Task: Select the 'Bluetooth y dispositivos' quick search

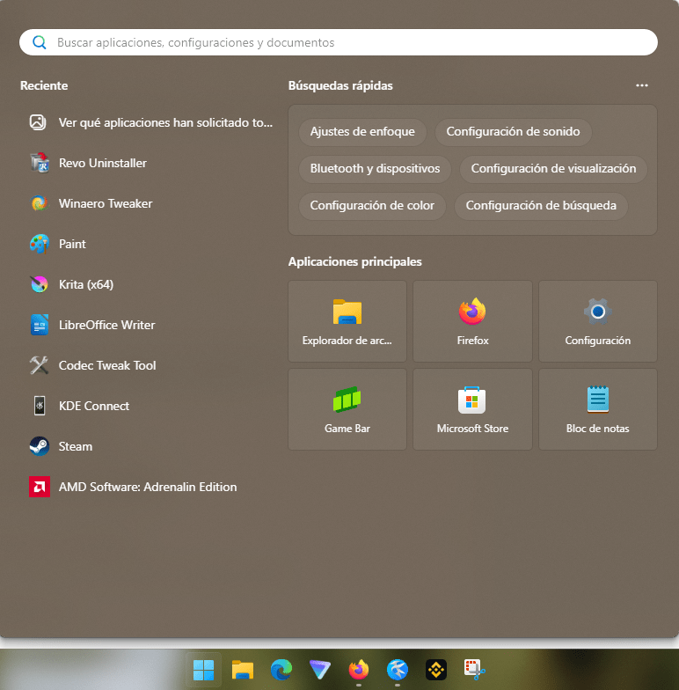Action: [x=375, y=169]
